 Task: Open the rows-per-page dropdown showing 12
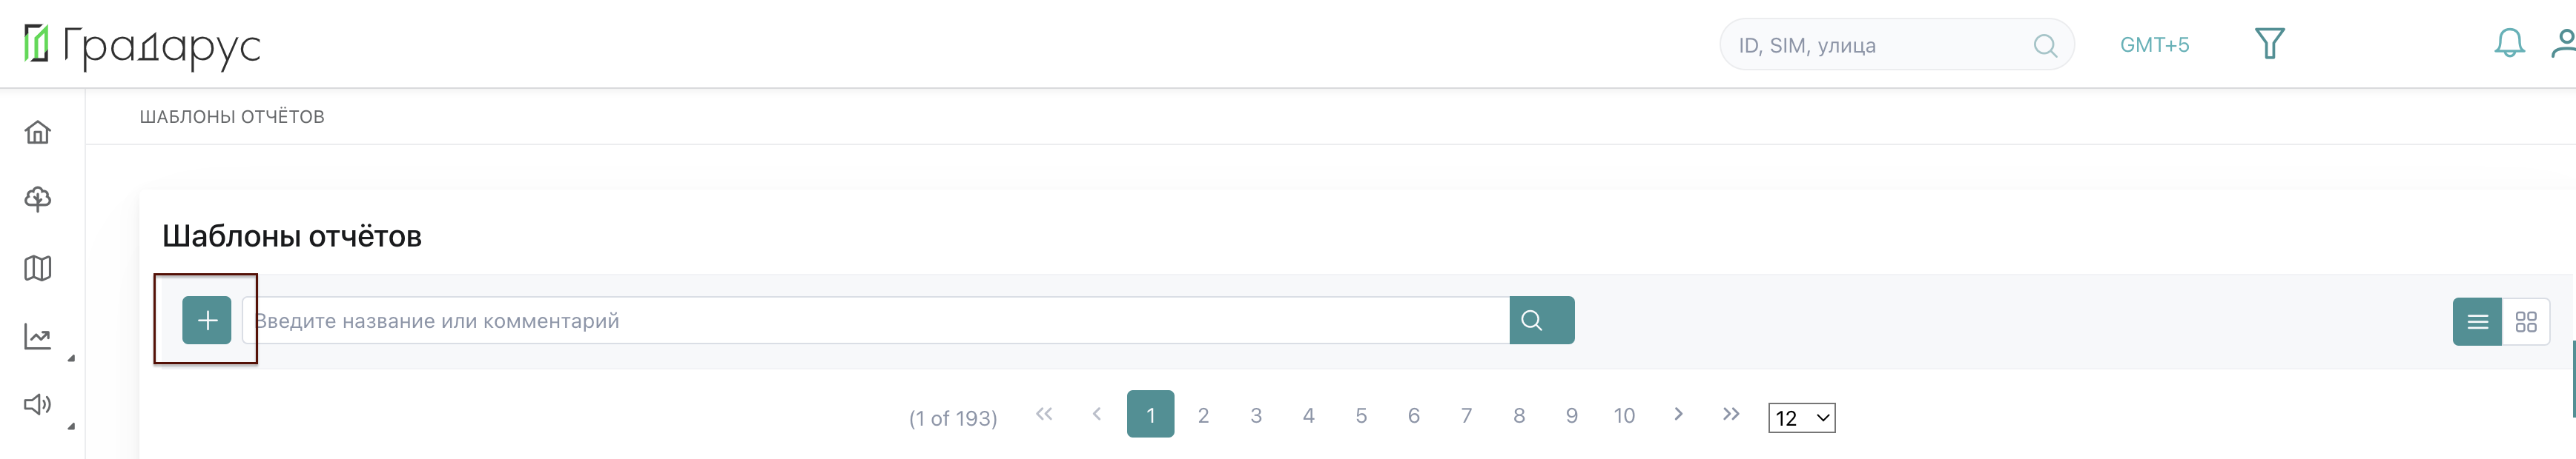click(x=1801, y=418)
